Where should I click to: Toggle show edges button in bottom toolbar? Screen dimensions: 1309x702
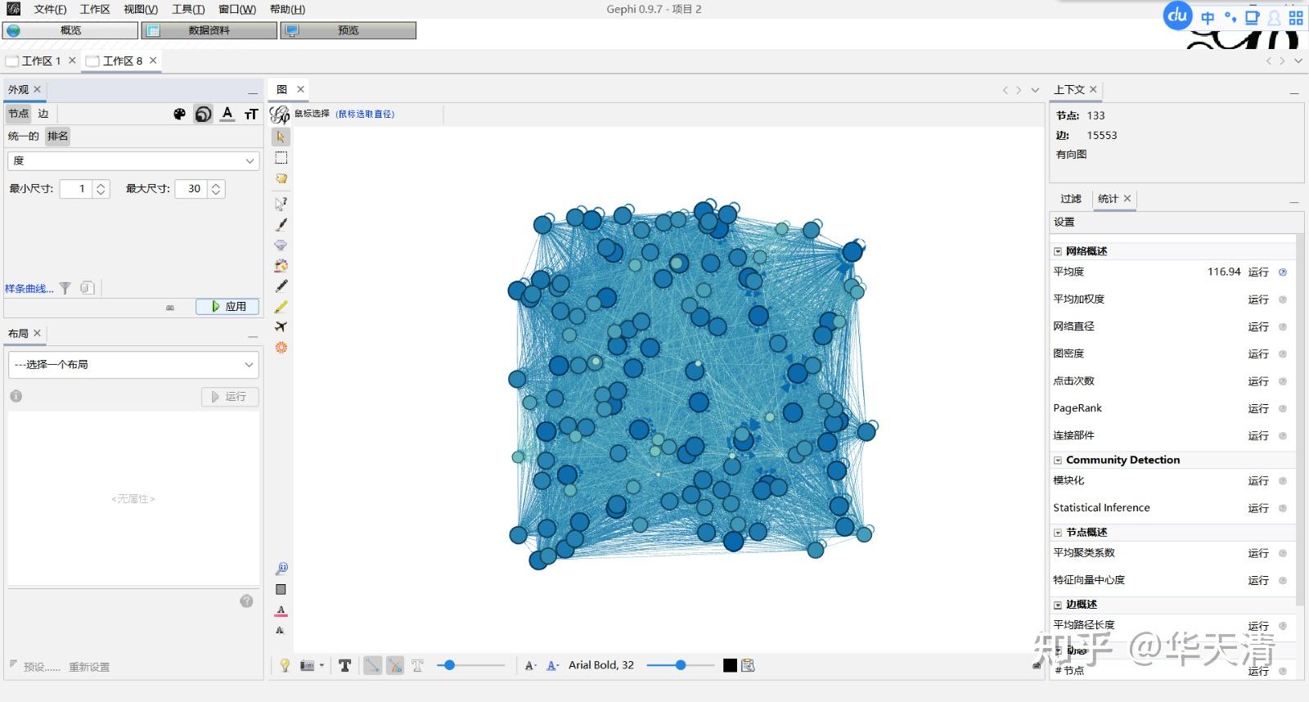pos(372,665)
